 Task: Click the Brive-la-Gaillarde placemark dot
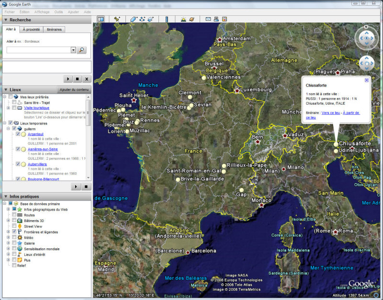coord(178,179)
